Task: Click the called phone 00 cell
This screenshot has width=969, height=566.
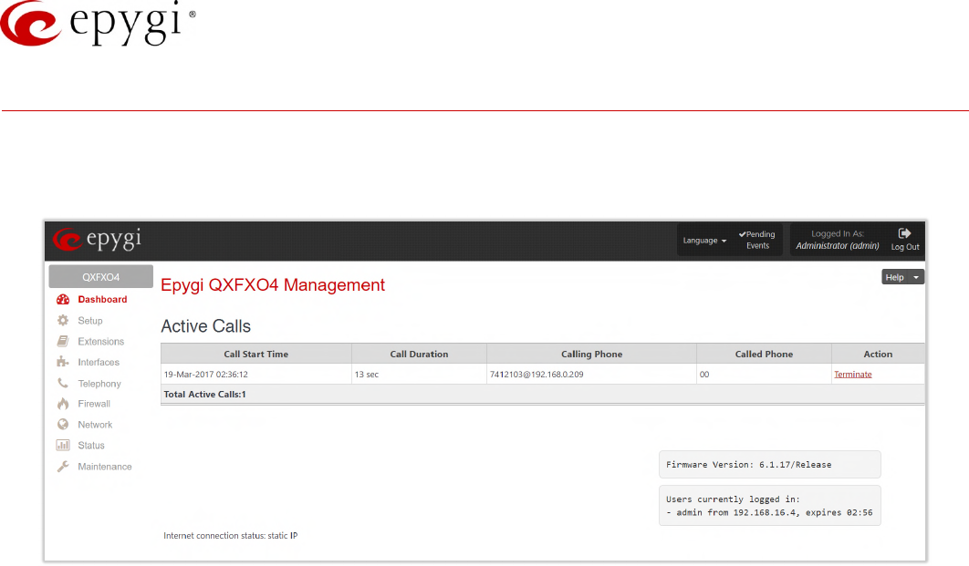Action: click(764, 374)
